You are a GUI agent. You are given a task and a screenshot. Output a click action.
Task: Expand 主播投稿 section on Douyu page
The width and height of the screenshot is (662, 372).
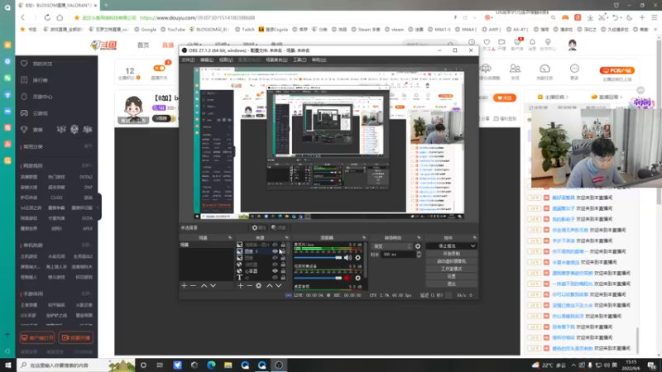[x=553, y=97]
